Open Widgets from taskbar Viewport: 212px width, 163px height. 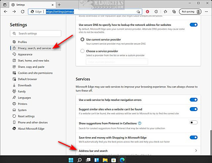coord(96,160)
